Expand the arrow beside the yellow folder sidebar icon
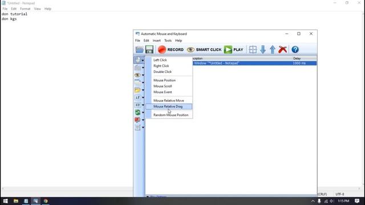This screenshot has height=205, width=365. [143, 90]
